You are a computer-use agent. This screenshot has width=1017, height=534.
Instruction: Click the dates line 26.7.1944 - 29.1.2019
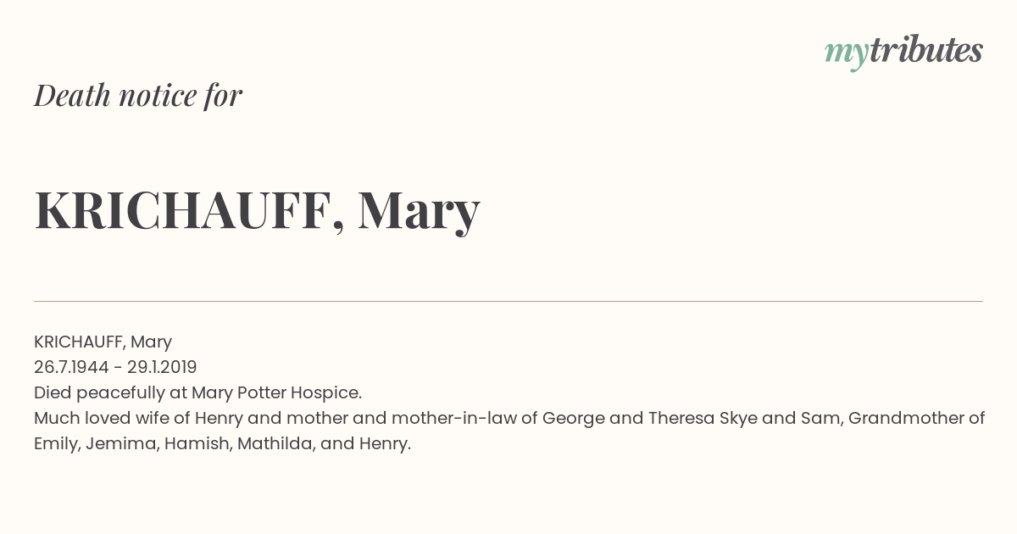pos(115,367)
